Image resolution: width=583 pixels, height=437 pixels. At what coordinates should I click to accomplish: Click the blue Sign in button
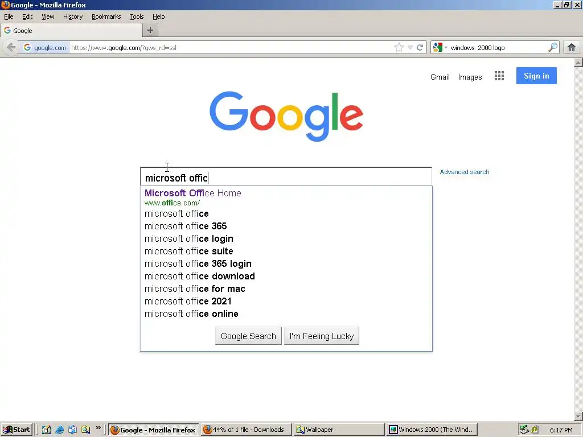(x=536, y=76)
